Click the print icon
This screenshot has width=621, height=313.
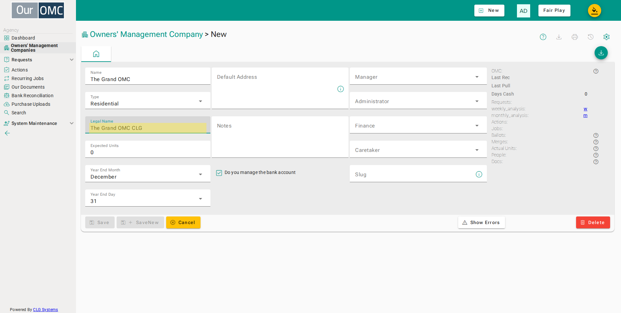[575, 37]
